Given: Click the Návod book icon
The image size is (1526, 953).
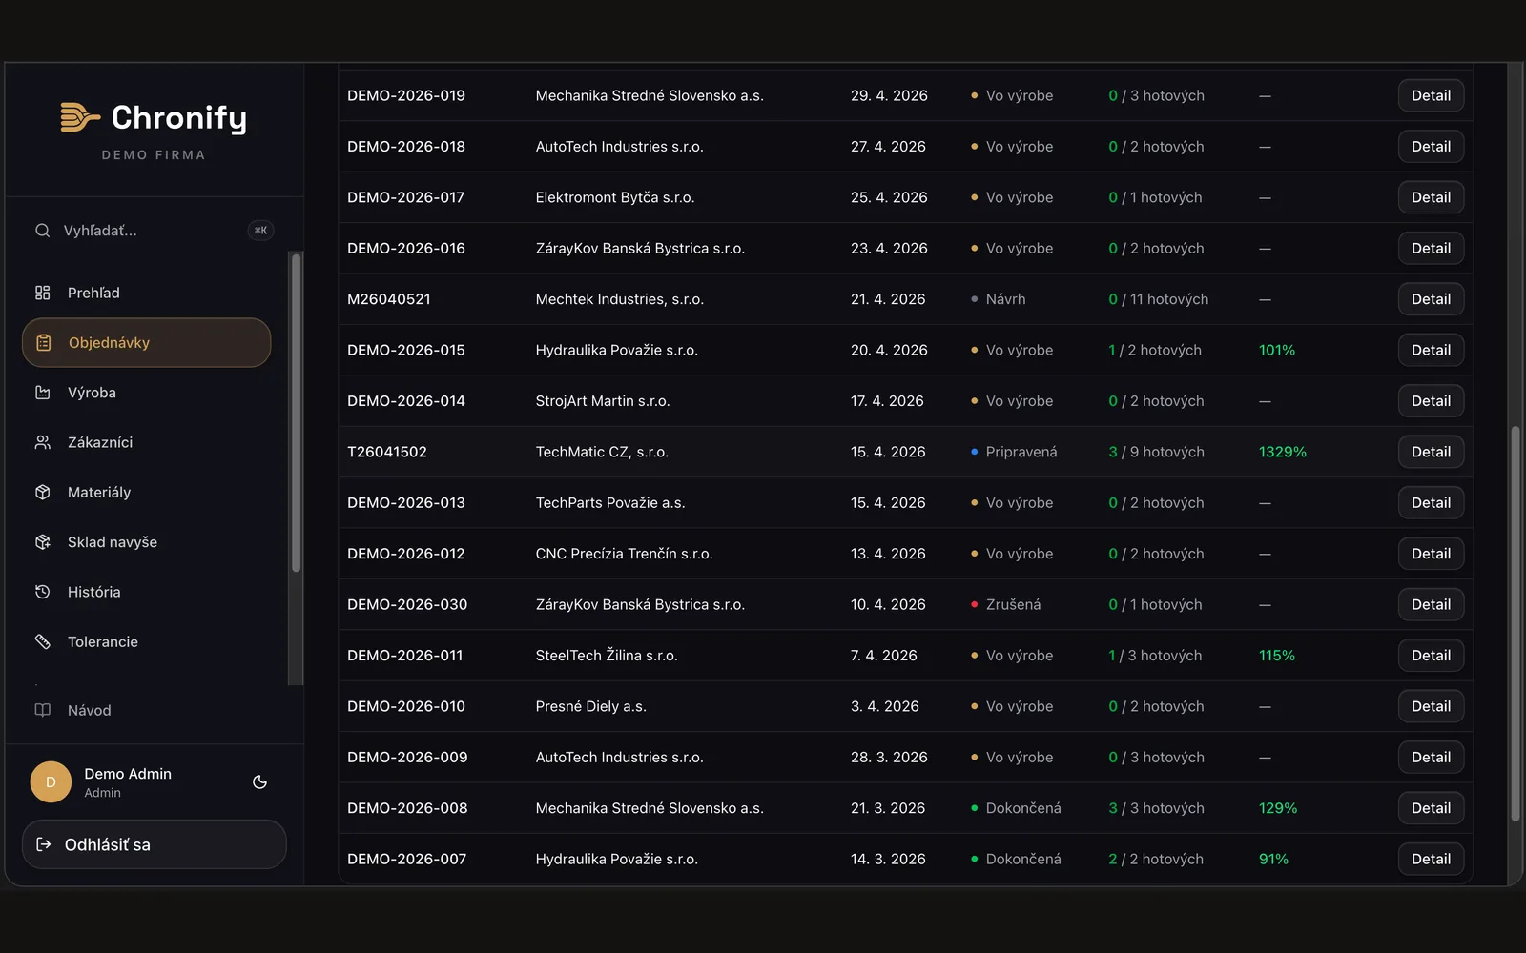Looking at the screenshot, I should tap(43, 710).
